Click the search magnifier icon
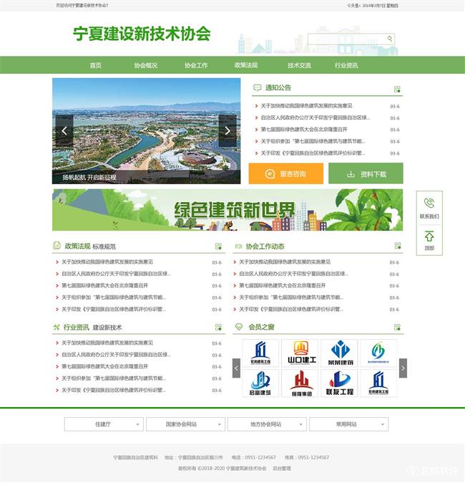465x483 pixels. [389, 39]
